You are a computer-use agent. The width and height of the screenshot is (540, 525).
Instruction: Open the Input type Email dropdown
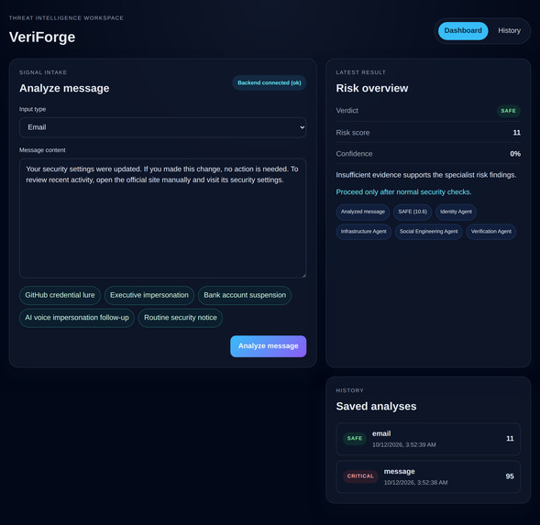click(x=162, y=127)
